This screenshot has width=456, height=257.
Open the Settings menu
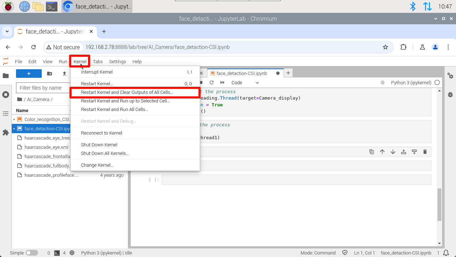tap(118, 61)
